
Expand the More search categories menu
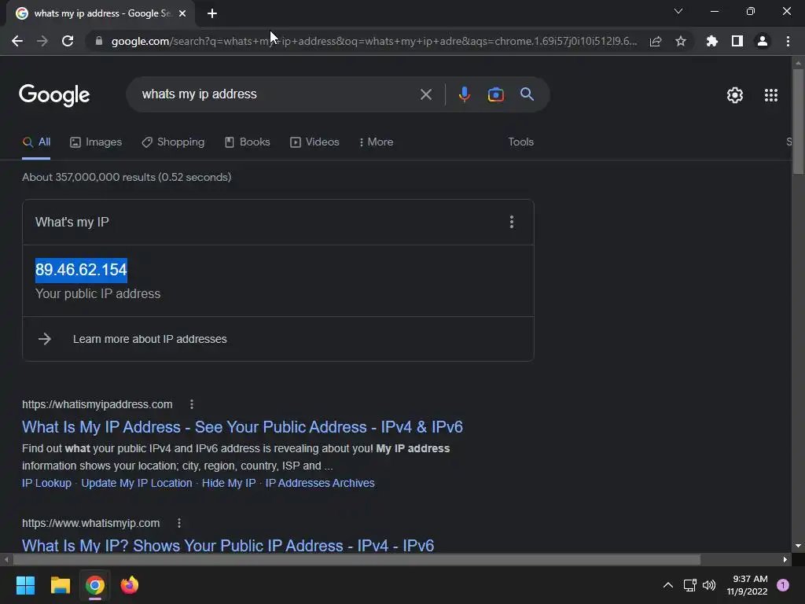[x=377, y=142]
